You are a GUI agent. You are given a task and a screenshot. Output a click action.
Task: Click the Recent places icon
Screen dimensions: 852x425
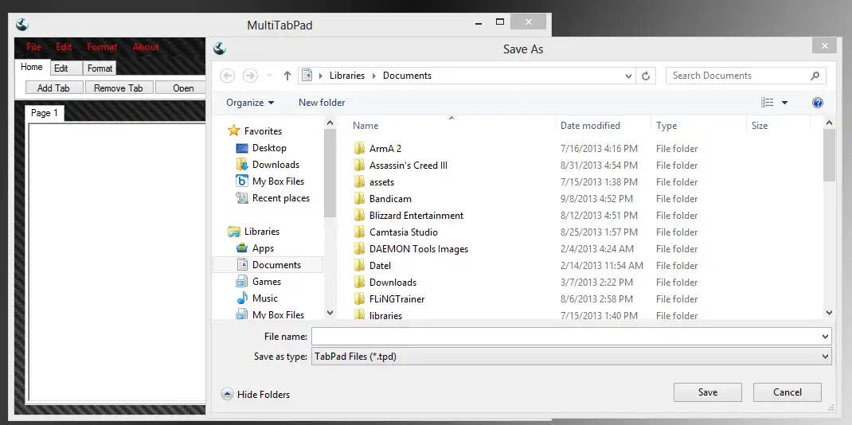pos(242,198)
